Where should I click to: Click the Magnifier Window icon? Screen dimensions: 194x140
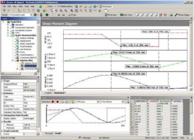coord(76,11)
